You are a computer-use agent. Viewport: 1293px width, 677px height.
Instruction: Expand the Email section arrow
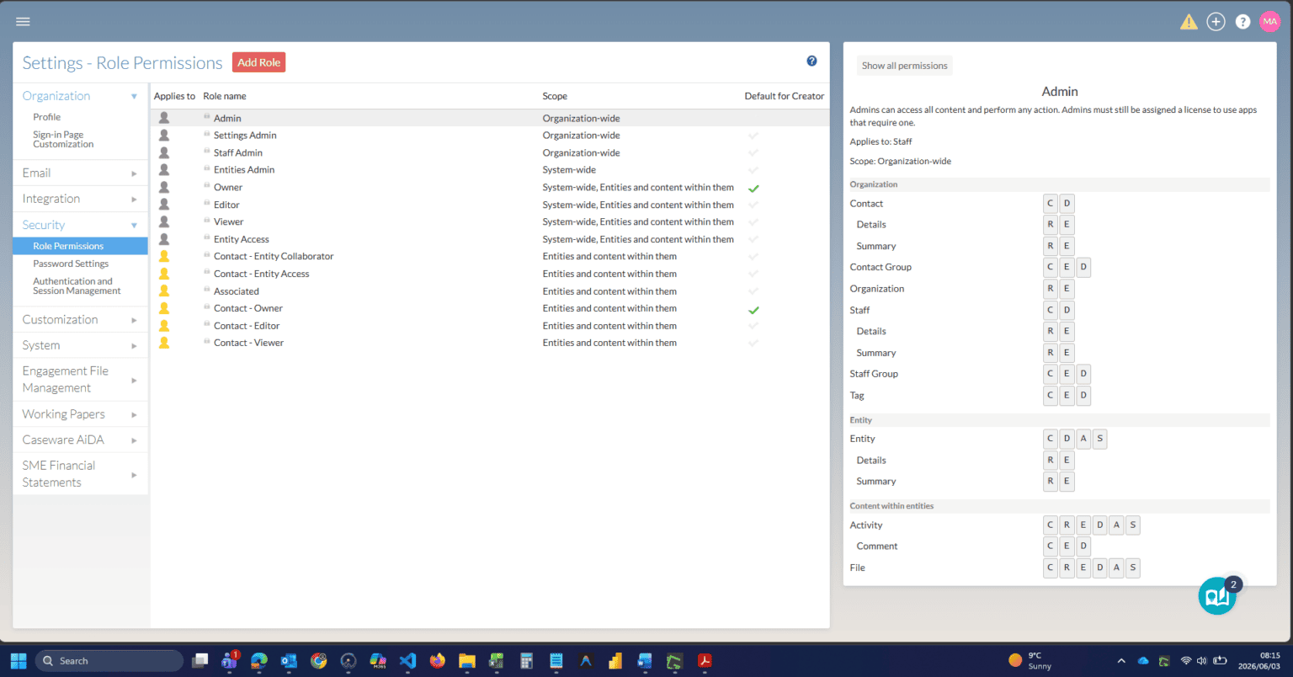click(x=134, y=173)
